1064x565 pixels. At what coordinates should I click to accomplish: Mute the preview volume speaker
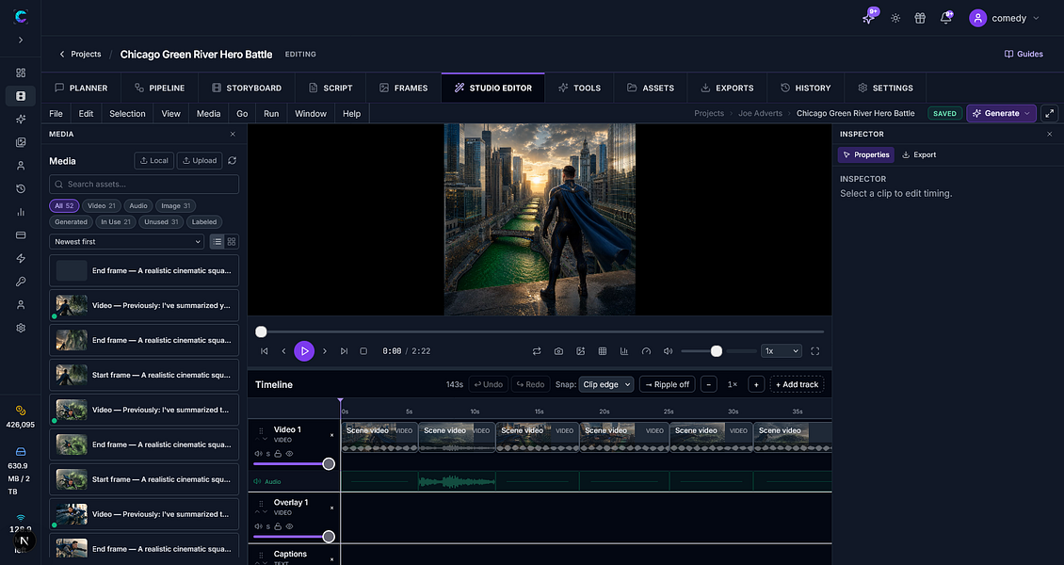tap(668, 351)
